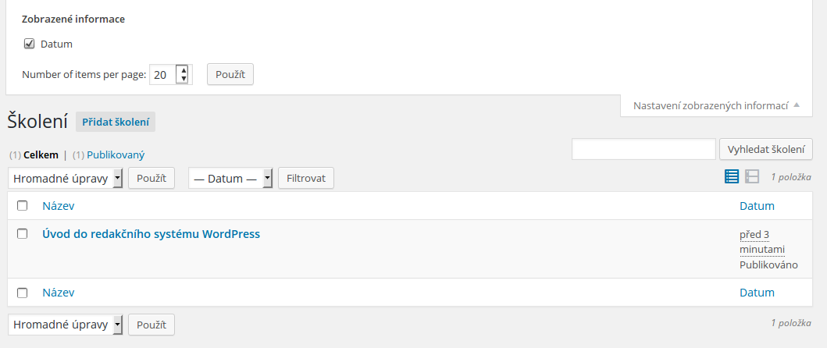Tick the select-all checkbox in table footer
The width and height of the screenshot is (827, 348).
tap(22, 293)
